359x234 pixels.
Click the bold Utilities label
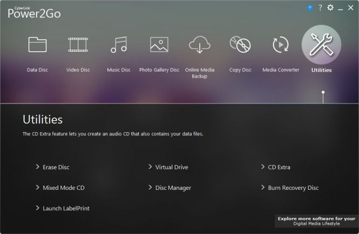click(x=321, y=70)
